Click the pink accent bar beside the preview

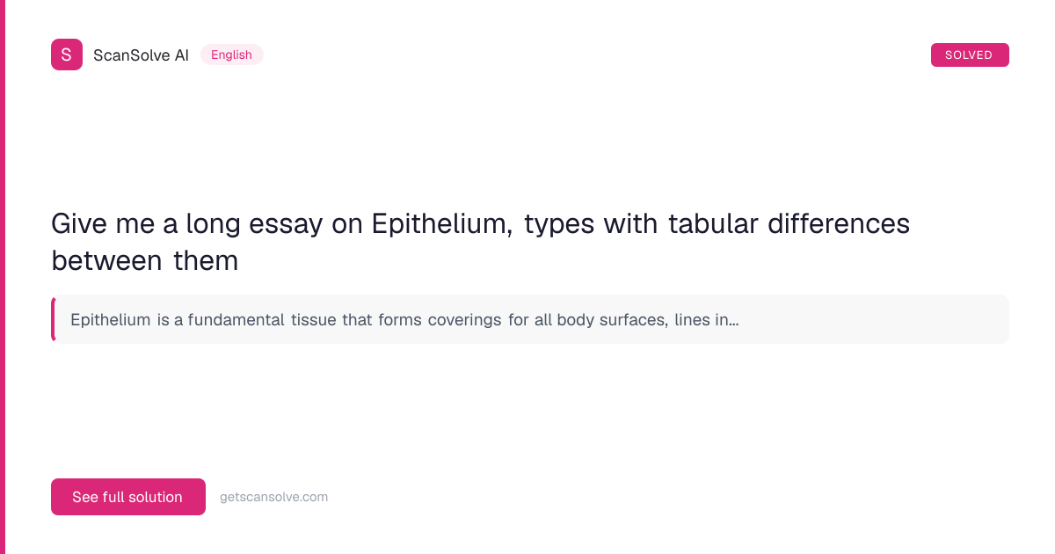tap(53, 319)
